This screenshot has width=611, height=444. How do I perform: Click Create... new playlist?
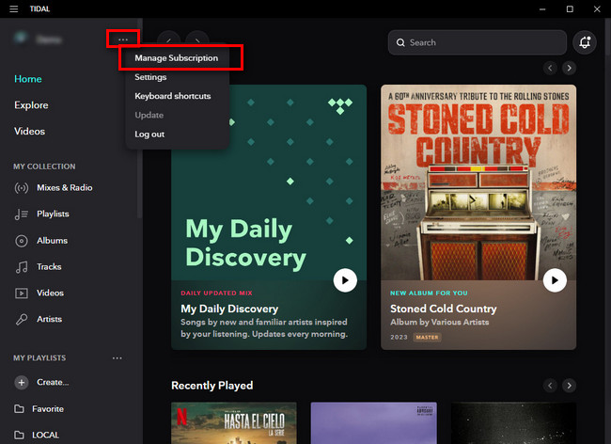coord(53,382)
